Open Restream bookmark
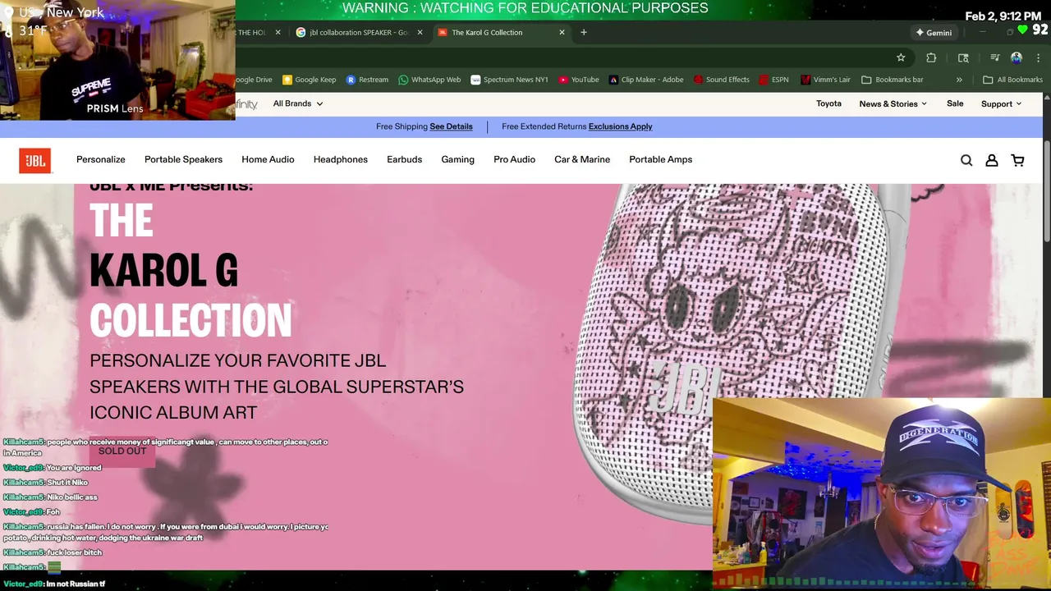The height and width of the screenshot is (591, 1051). pos(367,80)
